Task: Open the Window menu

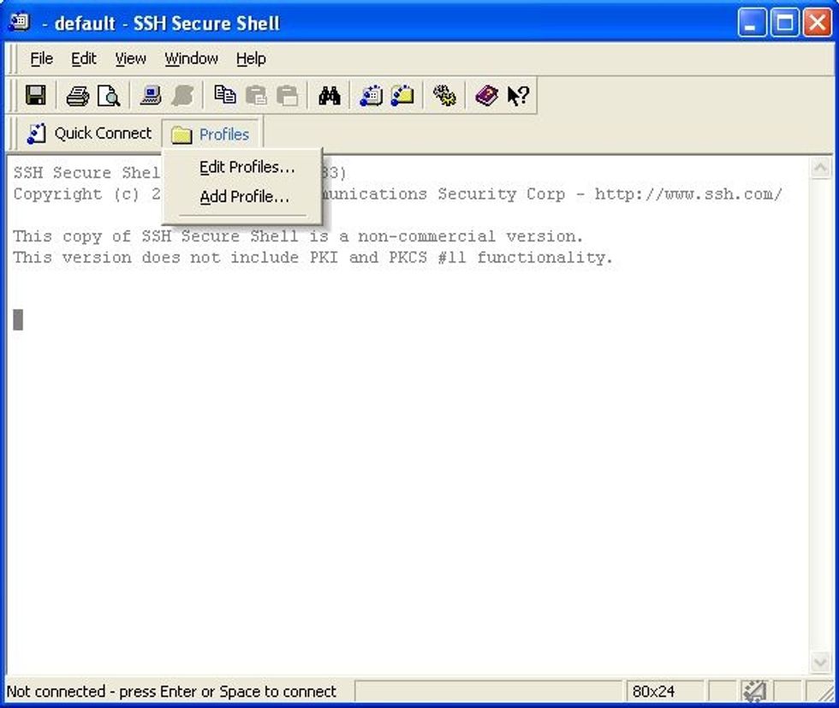Action: tap(191, 59)
